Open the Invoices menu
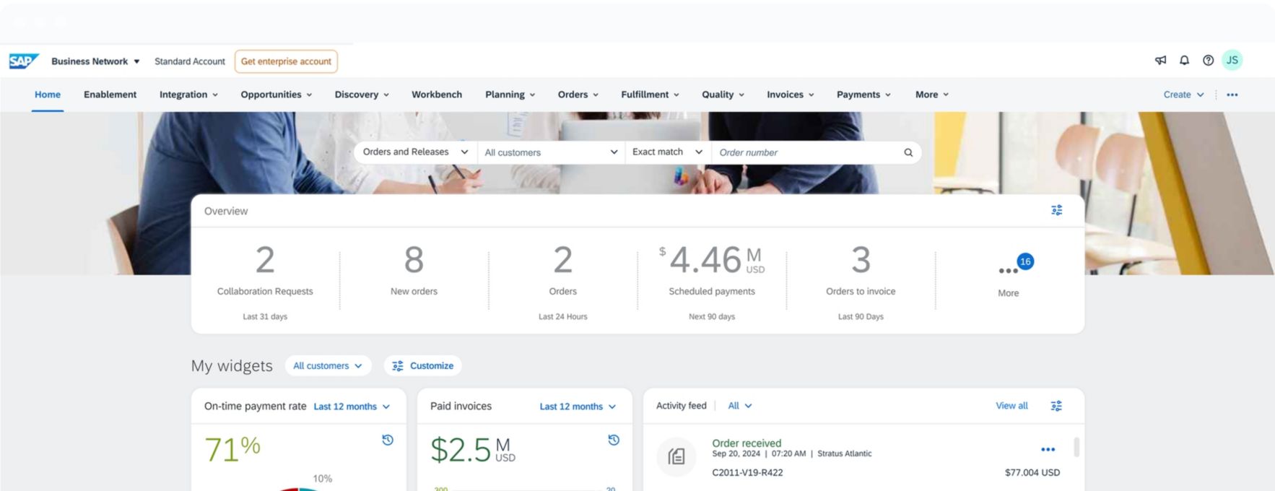 [x=790, y=95]
